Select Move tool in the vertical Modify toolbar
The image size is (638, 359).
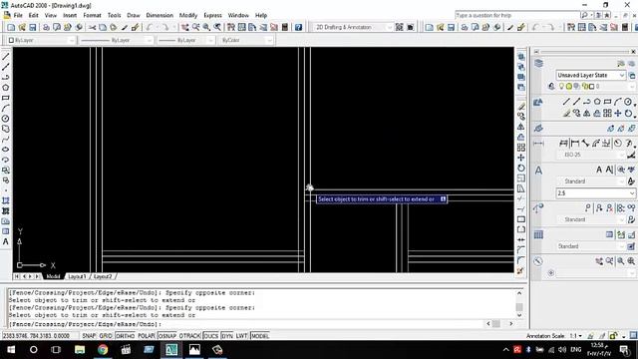point(521,158)
